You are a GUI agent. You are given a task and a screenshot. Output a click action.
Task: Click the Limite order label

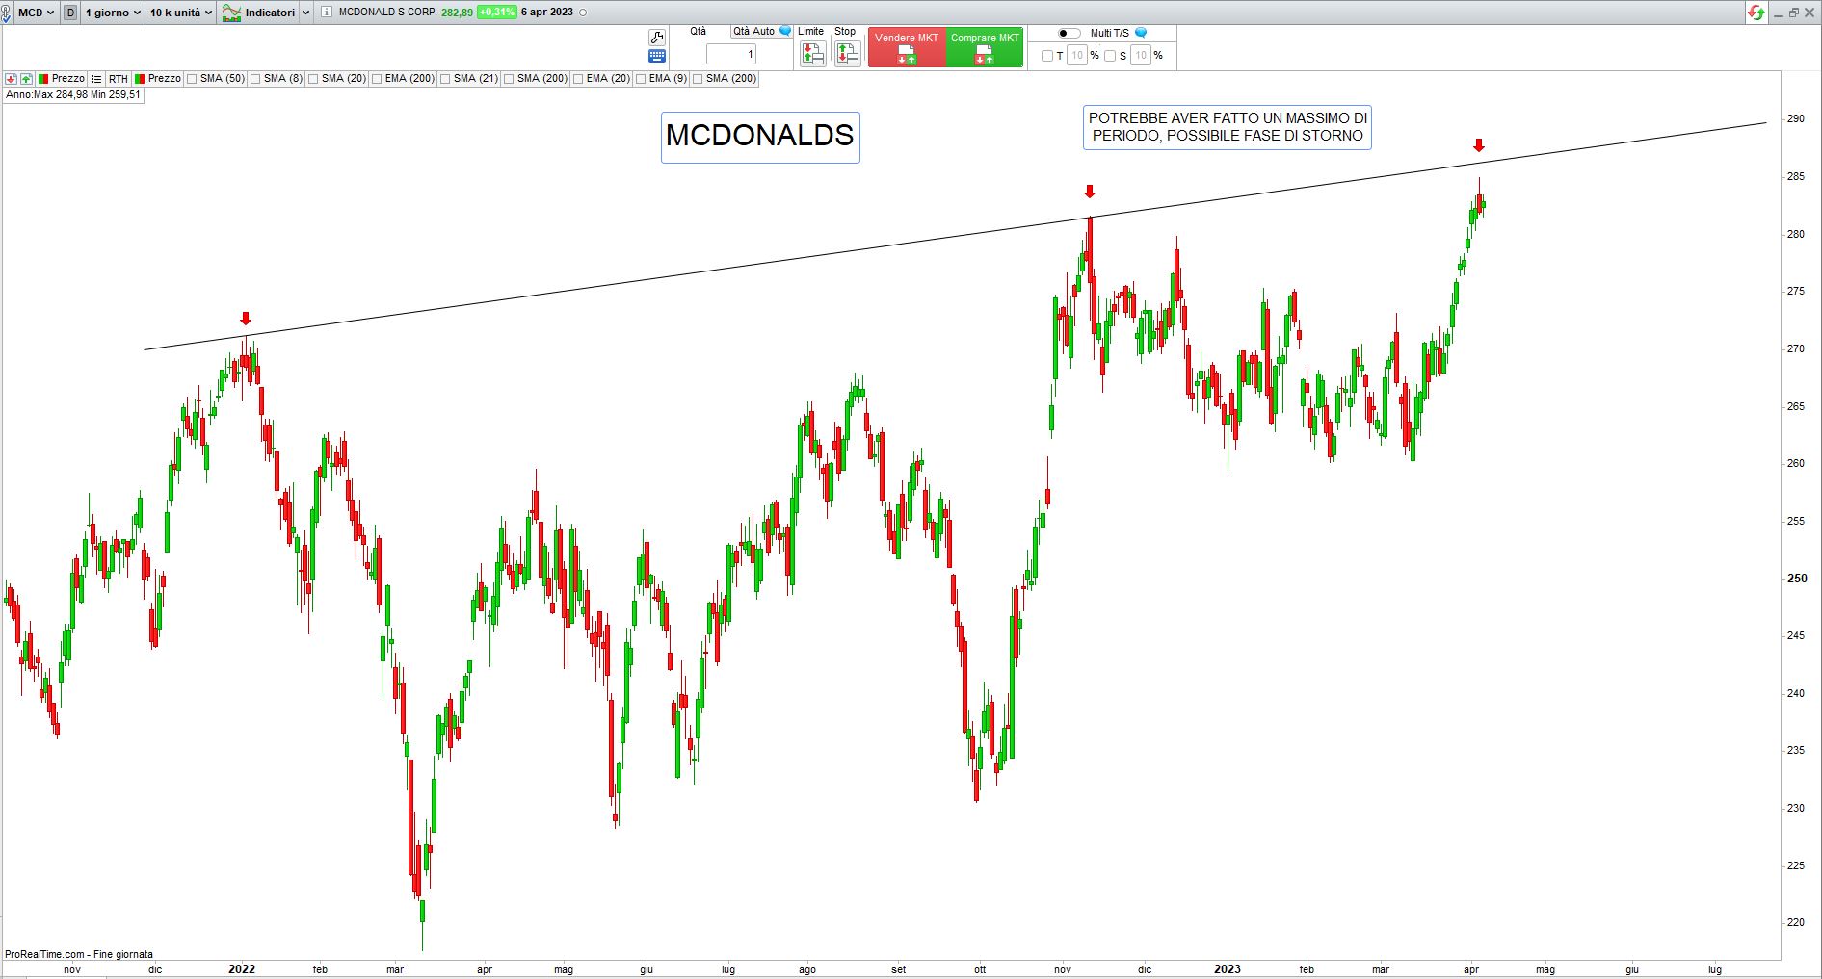(x=811, y=32)
